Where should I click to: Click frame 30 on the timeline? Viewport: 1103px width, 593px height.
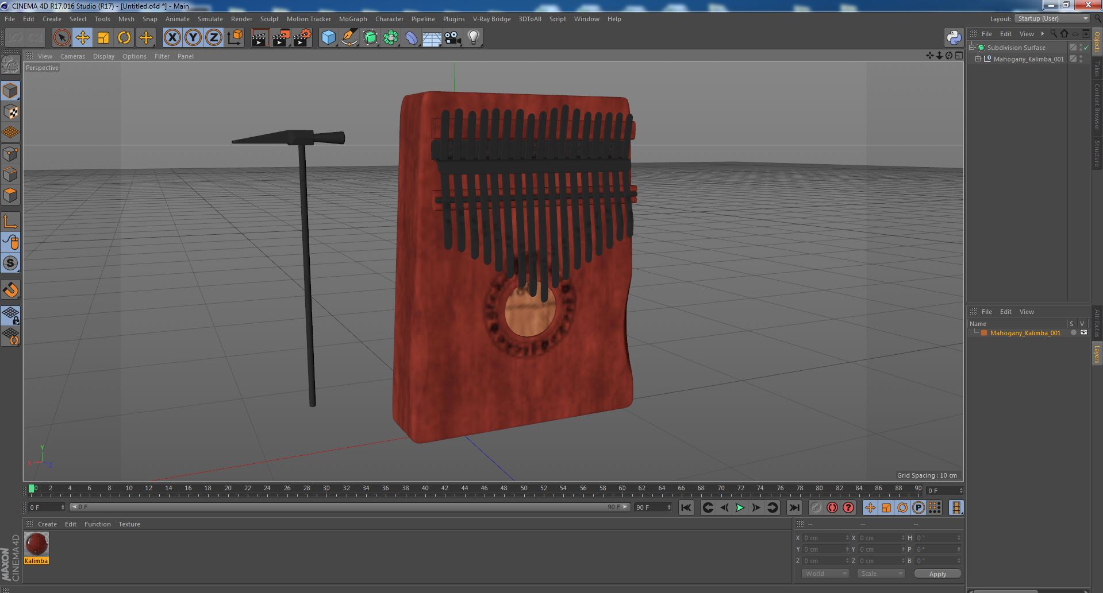[x=326, y=489]
